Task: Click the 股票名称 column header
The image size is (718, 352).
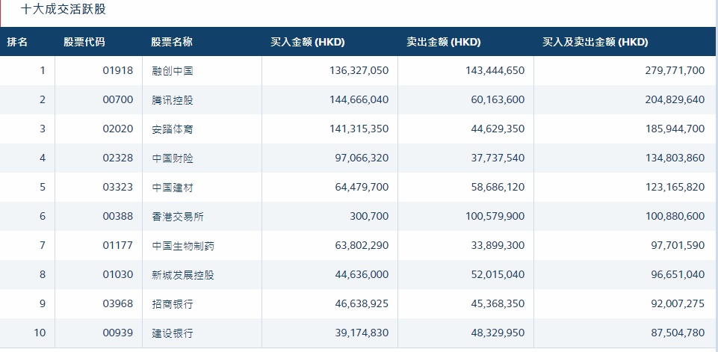Action: point(172,42)
